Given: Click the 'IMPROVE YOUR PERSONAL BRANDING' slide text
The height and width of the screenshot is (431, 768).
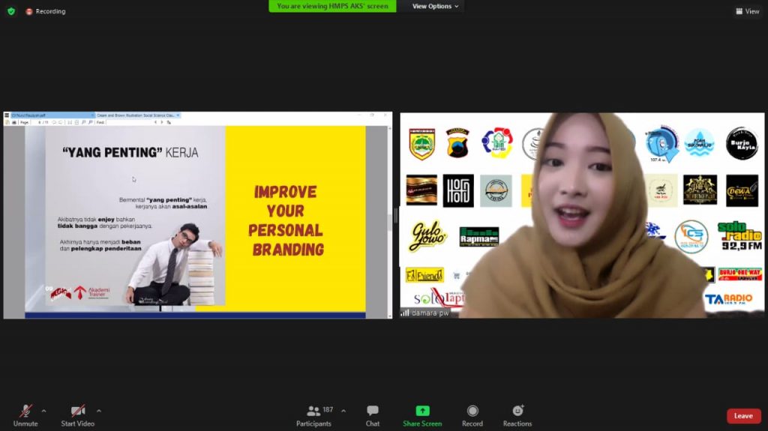Looking at the screenshot, I should coord(286,220).
